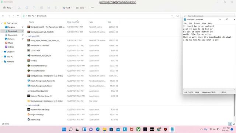
Task: Open Xbox app on the taskbar
Action: pos(138,129)
